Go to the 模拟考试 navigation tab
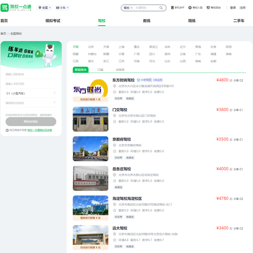 tap(53, 21)
